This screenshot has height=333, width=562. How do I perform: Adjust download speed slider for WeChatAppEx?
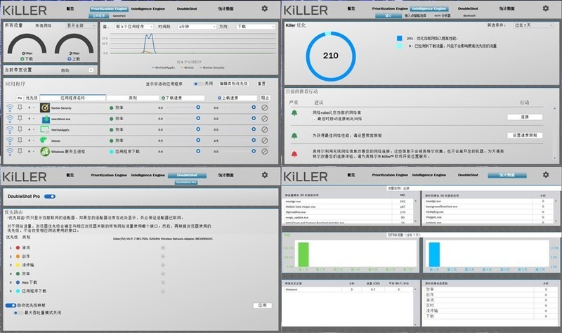198,129
